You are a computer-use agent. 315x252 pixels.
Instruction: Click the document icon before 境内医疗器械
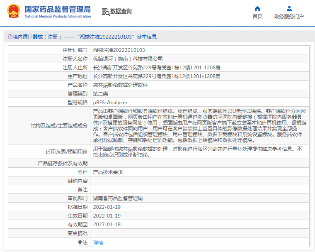point(10,37)
